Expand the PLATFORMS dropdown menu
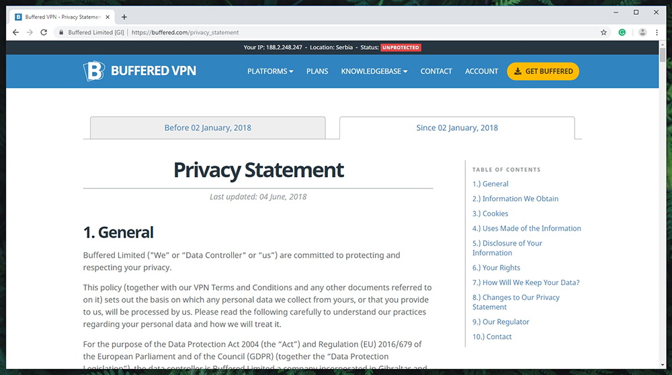This screenshot has height=375, width=672. (x=270, y=71)
